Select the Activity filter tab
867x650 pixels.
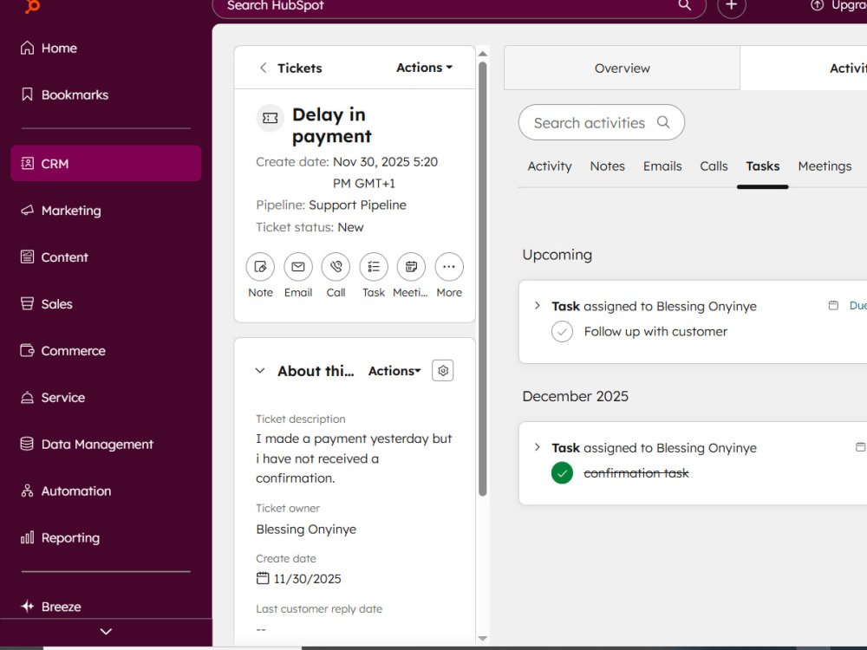point(549,166)
